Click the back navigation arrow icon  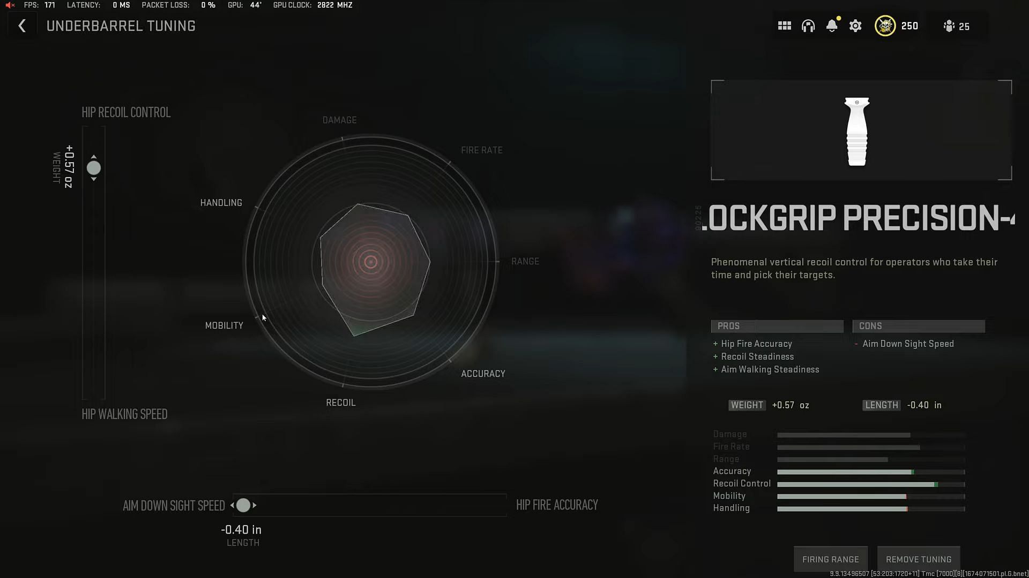click(22, 25)
